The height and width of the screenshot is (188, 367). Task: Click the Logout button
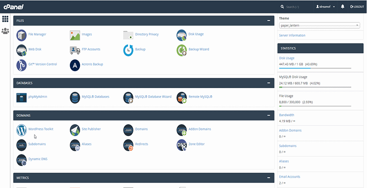357,7
